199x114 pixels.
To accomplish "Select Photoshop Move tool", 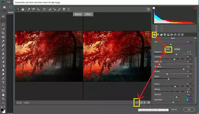I will (3, 16).
